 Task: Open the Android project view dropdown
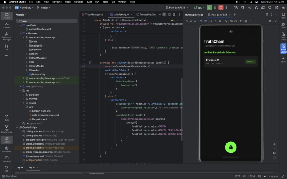click(x=21, y=15)
